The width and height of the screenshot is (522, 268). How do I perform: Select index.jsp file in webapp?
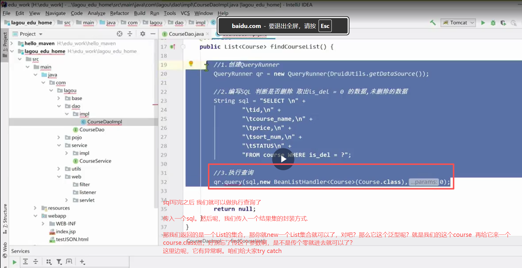click(x=66, y=231)
